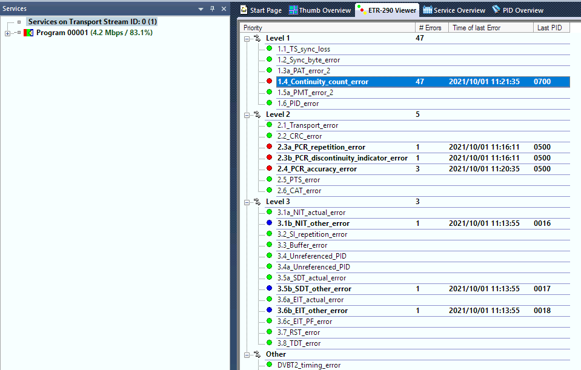
Task: Click Level 1 error count 47
Action: click(x=420, y=38)
